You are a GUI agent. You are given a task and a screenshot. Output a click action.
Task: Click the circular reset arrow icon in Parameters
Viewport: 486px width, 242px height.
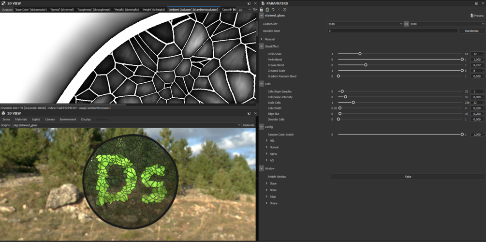click(x=284, y=10)
